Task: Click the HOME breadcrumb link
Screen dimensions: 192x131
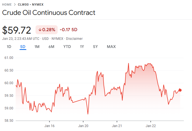Action: tap(7, 4)
